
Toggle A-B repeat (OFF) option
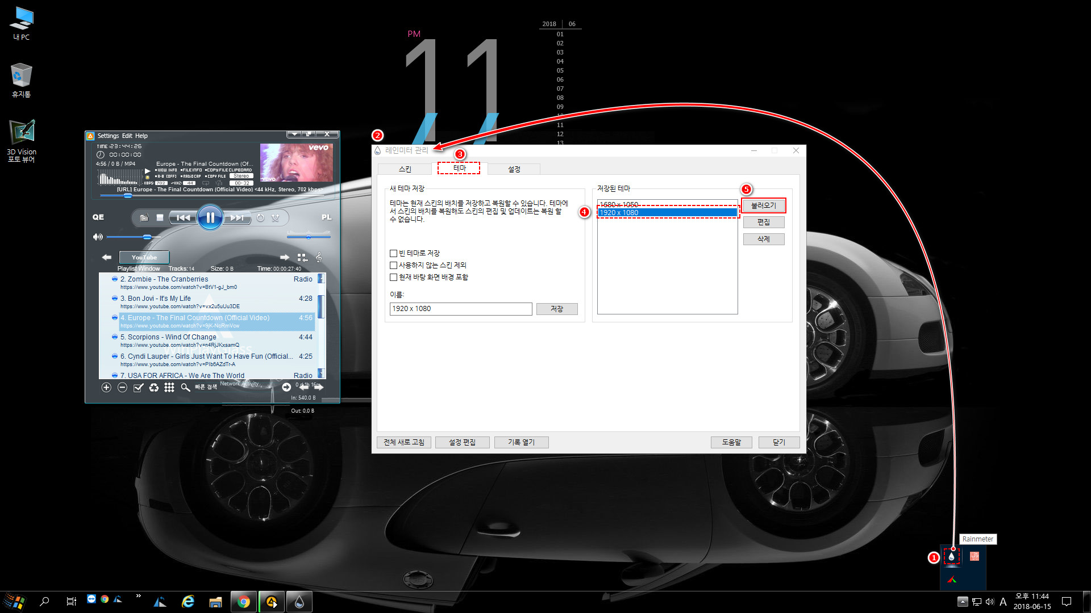(x=166, y=176)
